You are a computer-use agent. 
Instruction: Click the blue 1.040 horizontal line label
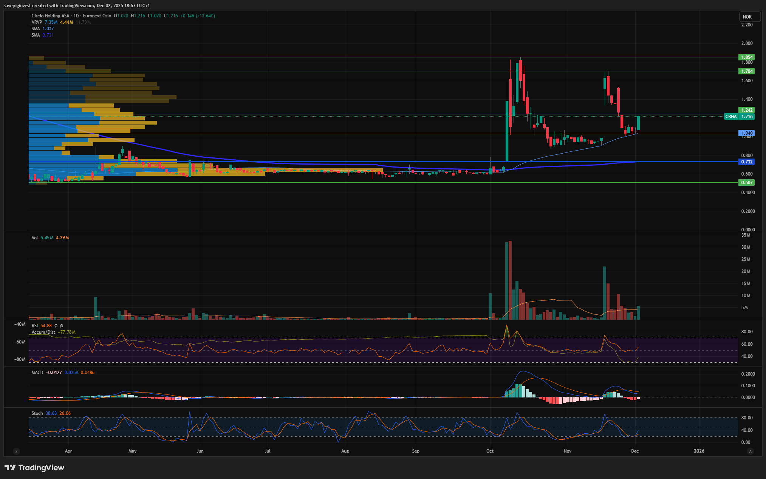(x=746, y=133)
